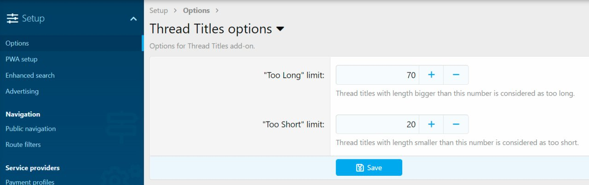Screen dimensions: 589x185
Task: Open the Thread Titles options dropdown arrow
Action: pos(280,29)
